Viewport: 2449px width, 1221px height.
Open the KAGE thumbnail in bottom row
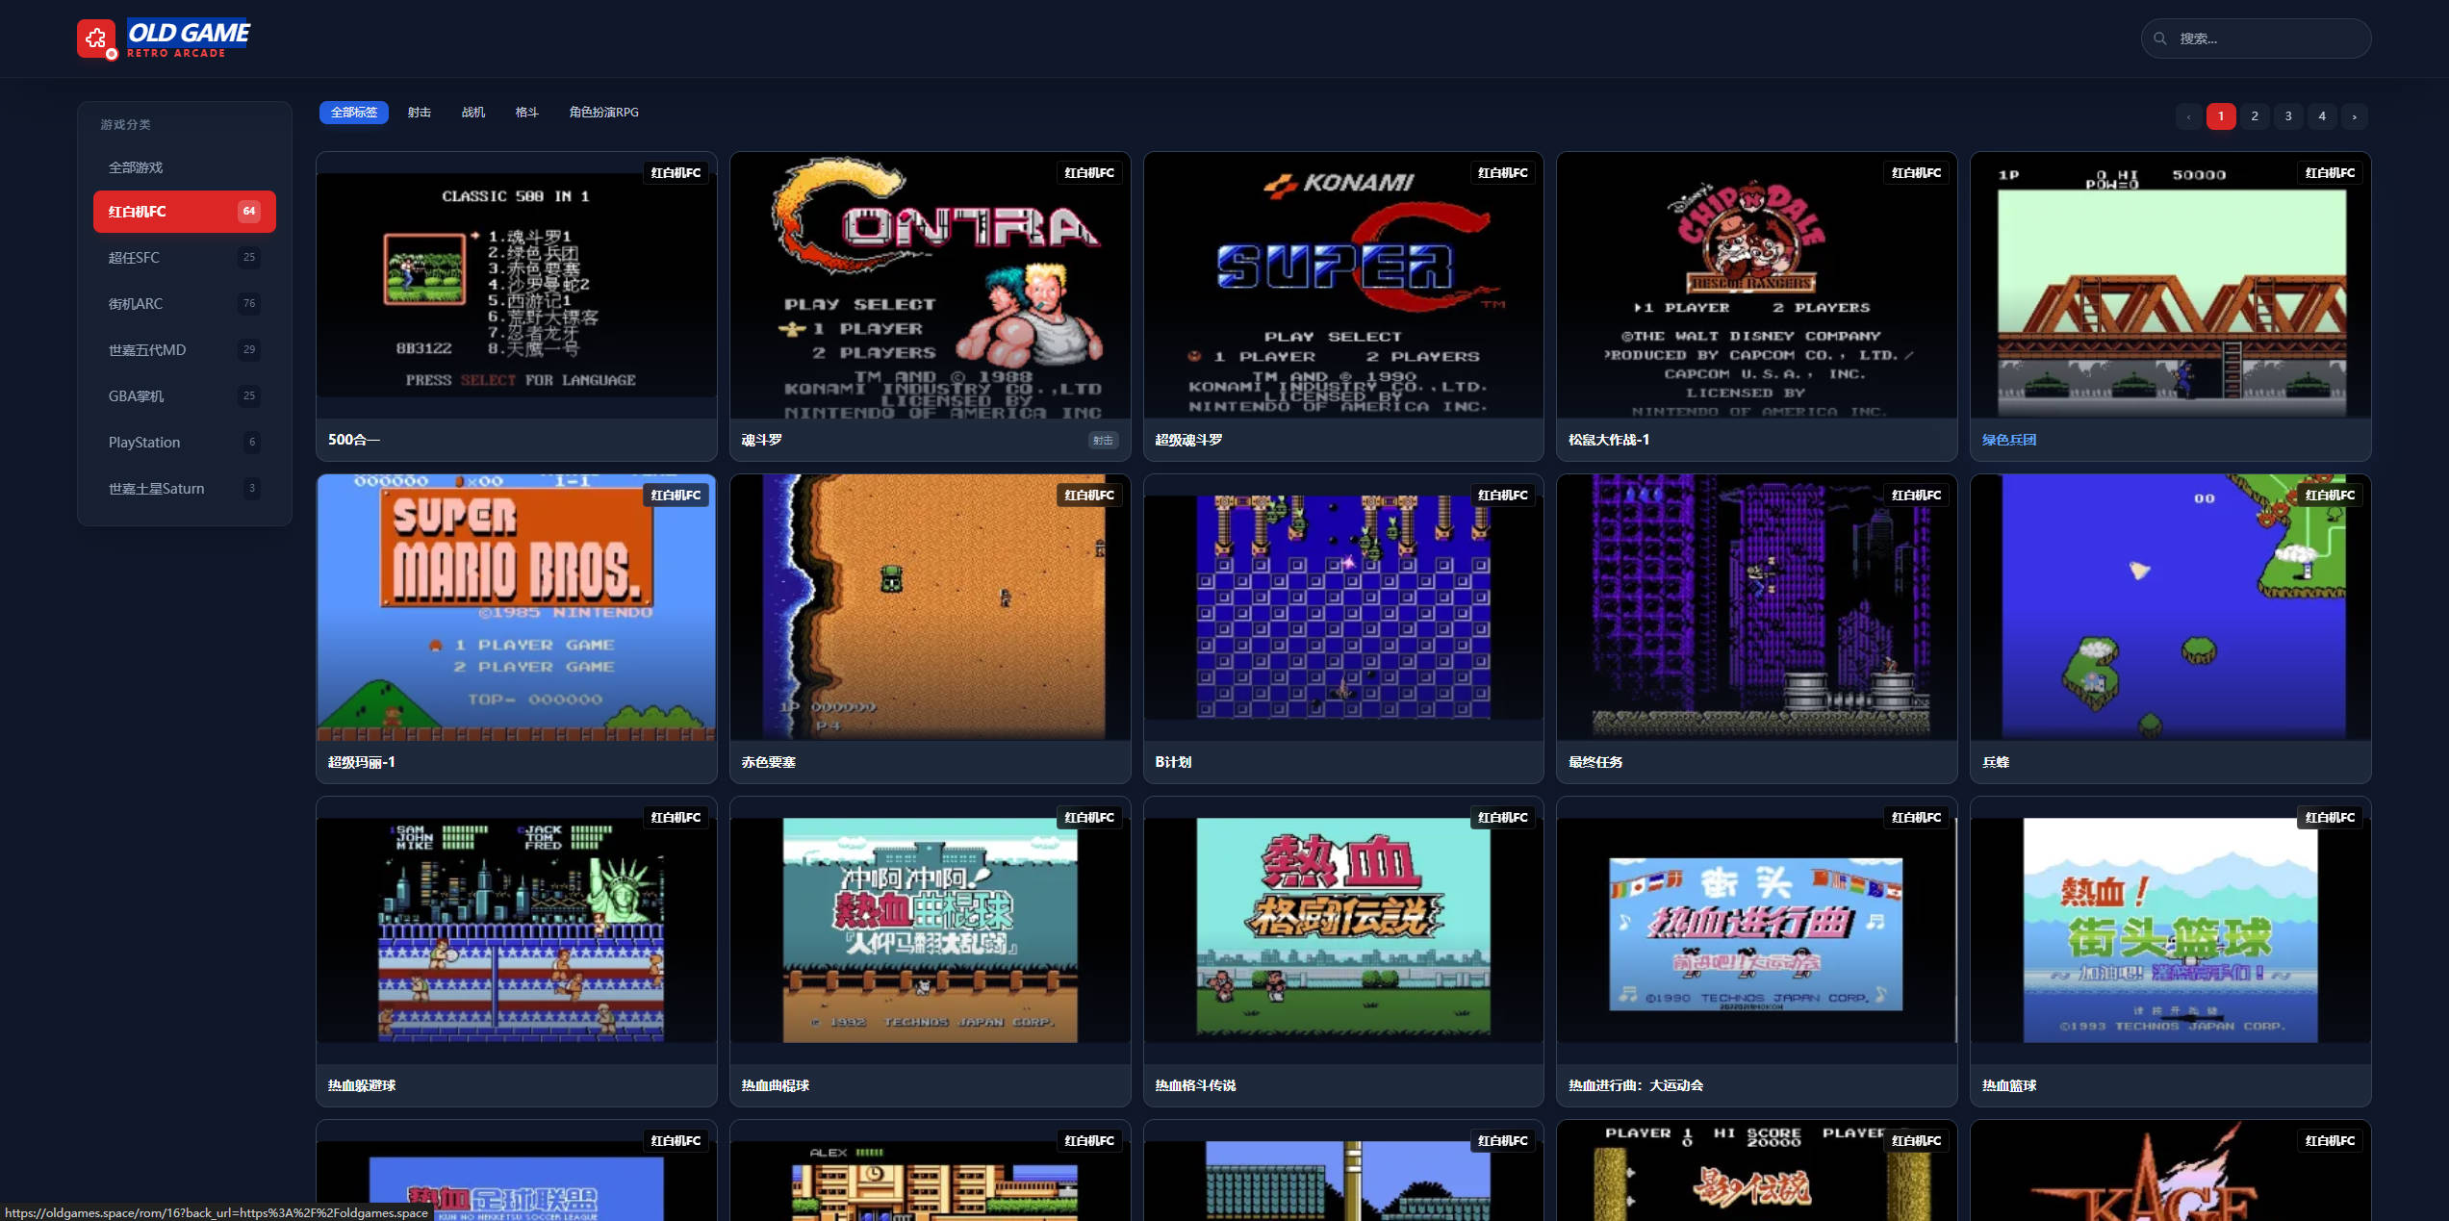(x=2171, y=1171)
